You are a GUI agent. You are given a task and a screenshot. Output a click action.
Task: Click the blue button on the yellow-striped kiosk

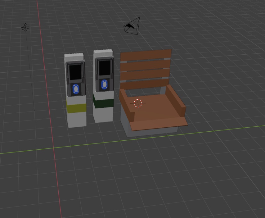pyautogui.click(x=76, y=89)
